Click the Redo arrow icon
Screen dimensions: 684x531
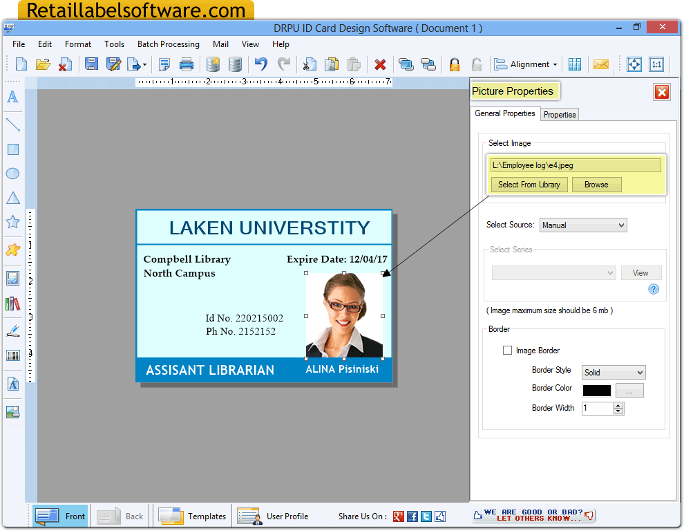[x=284, y=64]
